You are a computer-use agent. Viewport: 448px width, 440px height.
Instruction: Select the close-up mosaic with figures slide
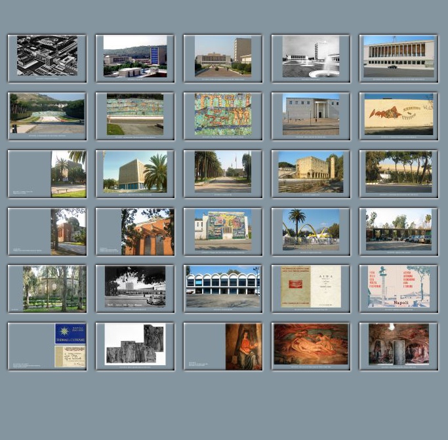[x=223, y=116]
